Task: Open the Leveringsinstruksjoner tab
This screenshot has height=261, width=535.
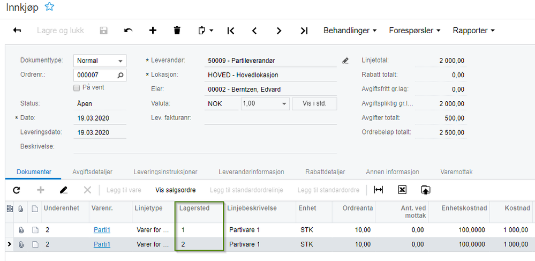Action: pyautogui.click(x=165, y=172)
